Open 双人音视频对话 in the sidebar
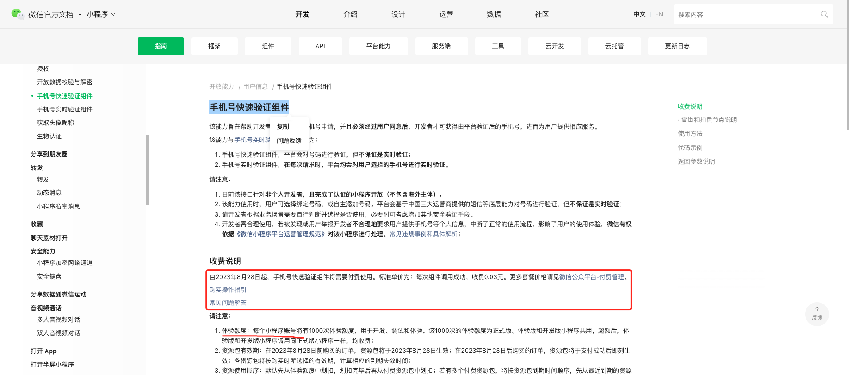Image resolution: width=849 pixels, height=375 pixels. tap(59, 333)
